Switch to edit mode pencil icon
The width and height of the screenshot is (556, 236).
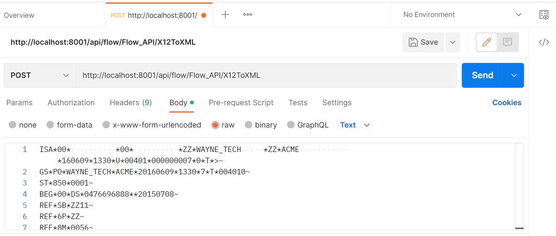click(487, 42)
